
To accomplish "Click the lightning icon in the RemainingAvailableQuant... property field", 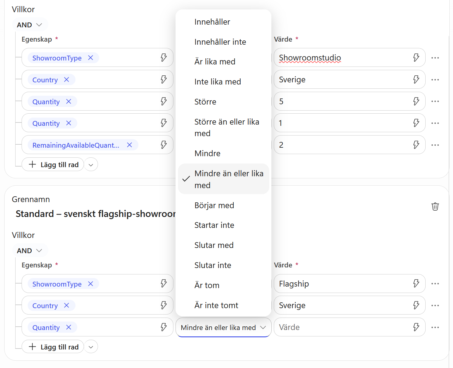I will [164, 145].
